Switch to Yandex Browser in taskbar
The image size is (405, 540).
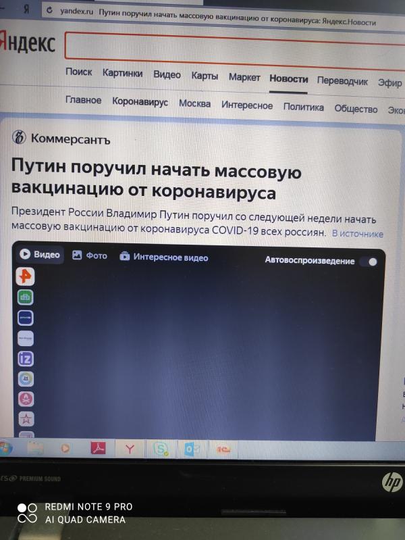[x=130, y=449]
